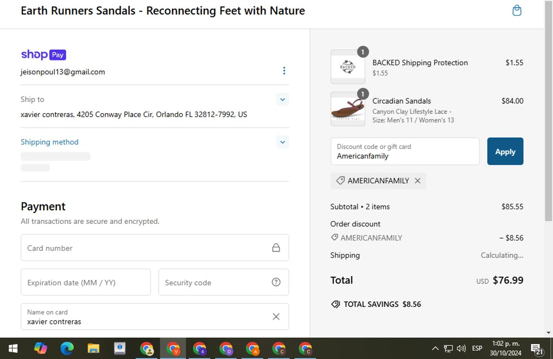This screenshot has width=553, height=359.
Task: Open File Explorer from the taskbar
Action: coord(93,348)
